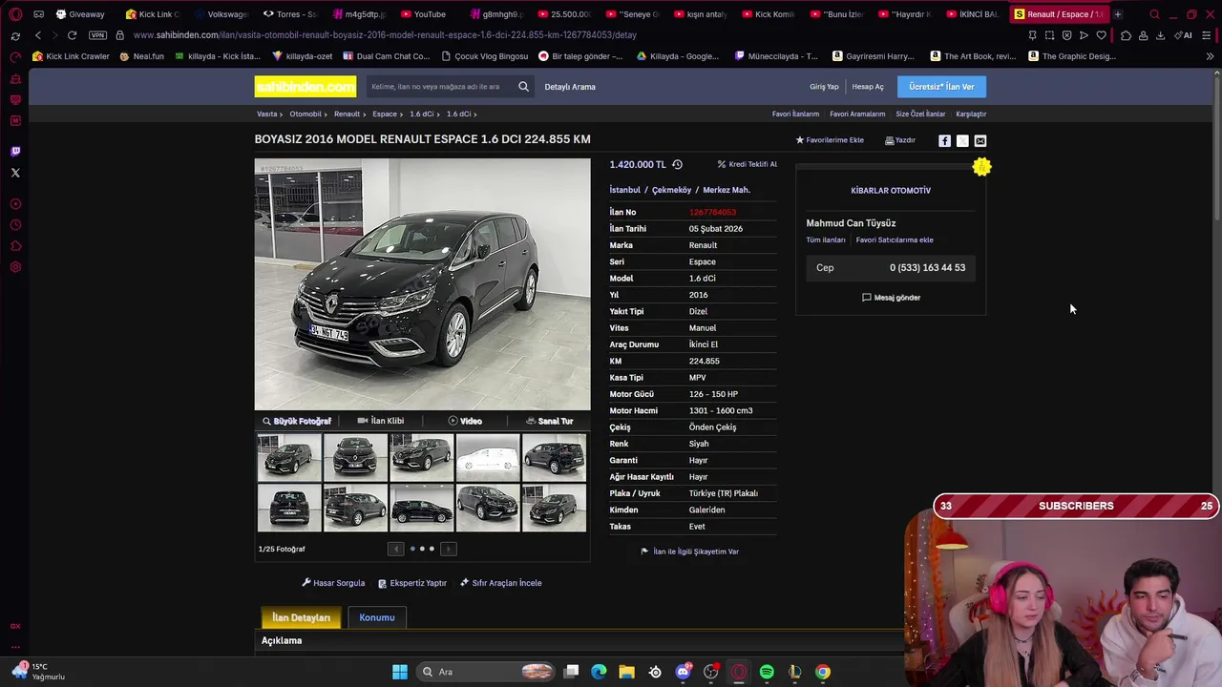Click the Yazdır printer icon
This screenshot has height=687, width=1222.
(x=890, y=140)
